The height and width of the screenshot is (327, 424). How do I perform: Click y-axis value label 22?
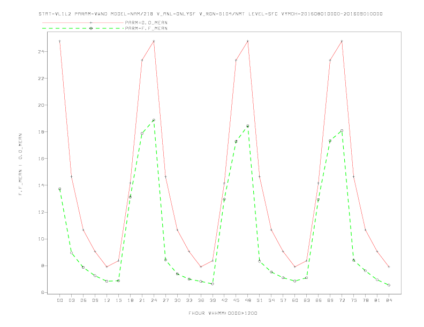(x=41, y=78)
